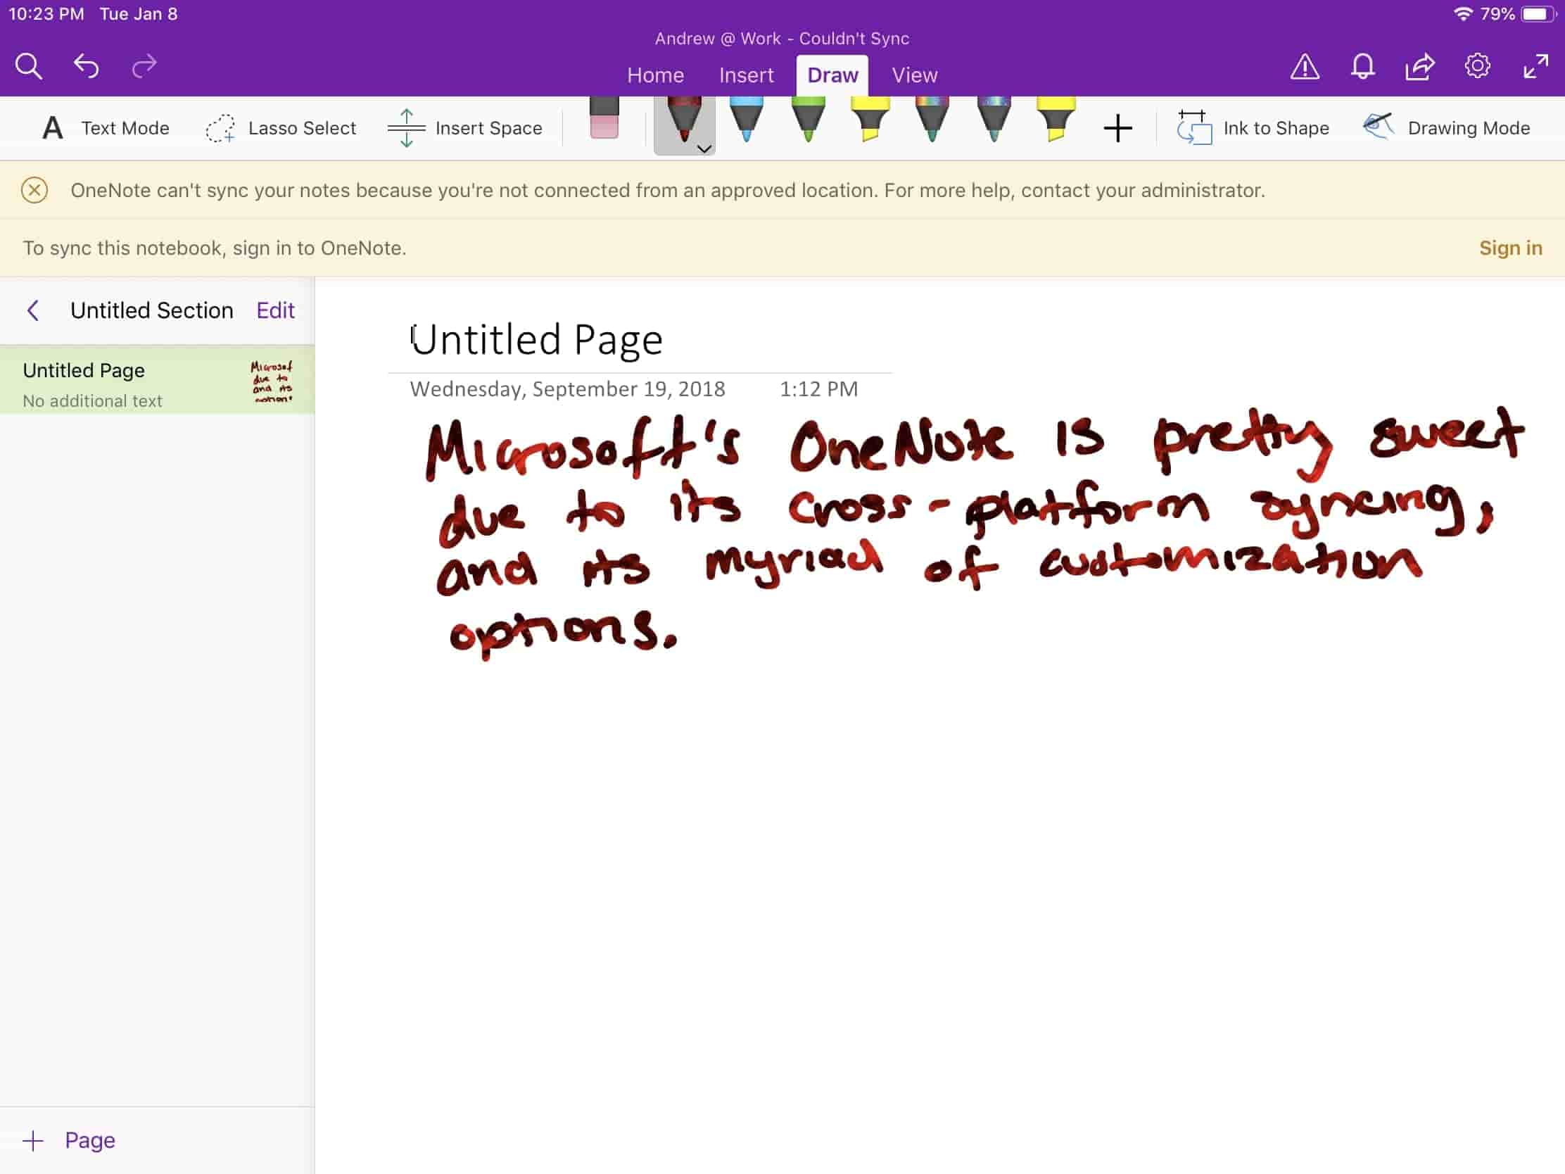Toggle Drawing Mode
Screen dimensions: 1565x1174
point(1447,128)
